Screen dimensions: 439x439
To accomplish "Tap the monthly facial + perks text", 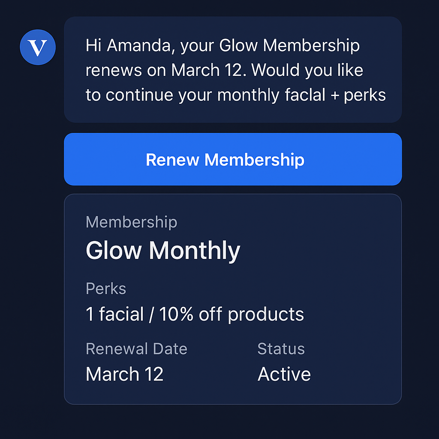I will pyautogui.click(x=301, y=95).
